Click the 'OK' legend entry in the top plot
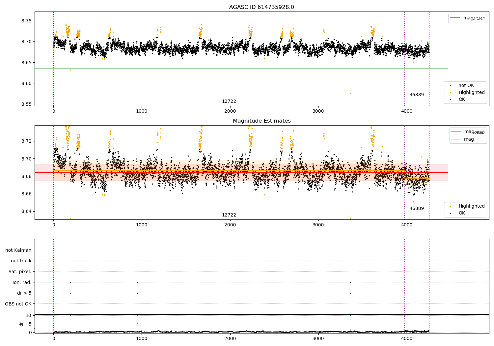Screen dimensions: 494x346 tap(462, 100)
